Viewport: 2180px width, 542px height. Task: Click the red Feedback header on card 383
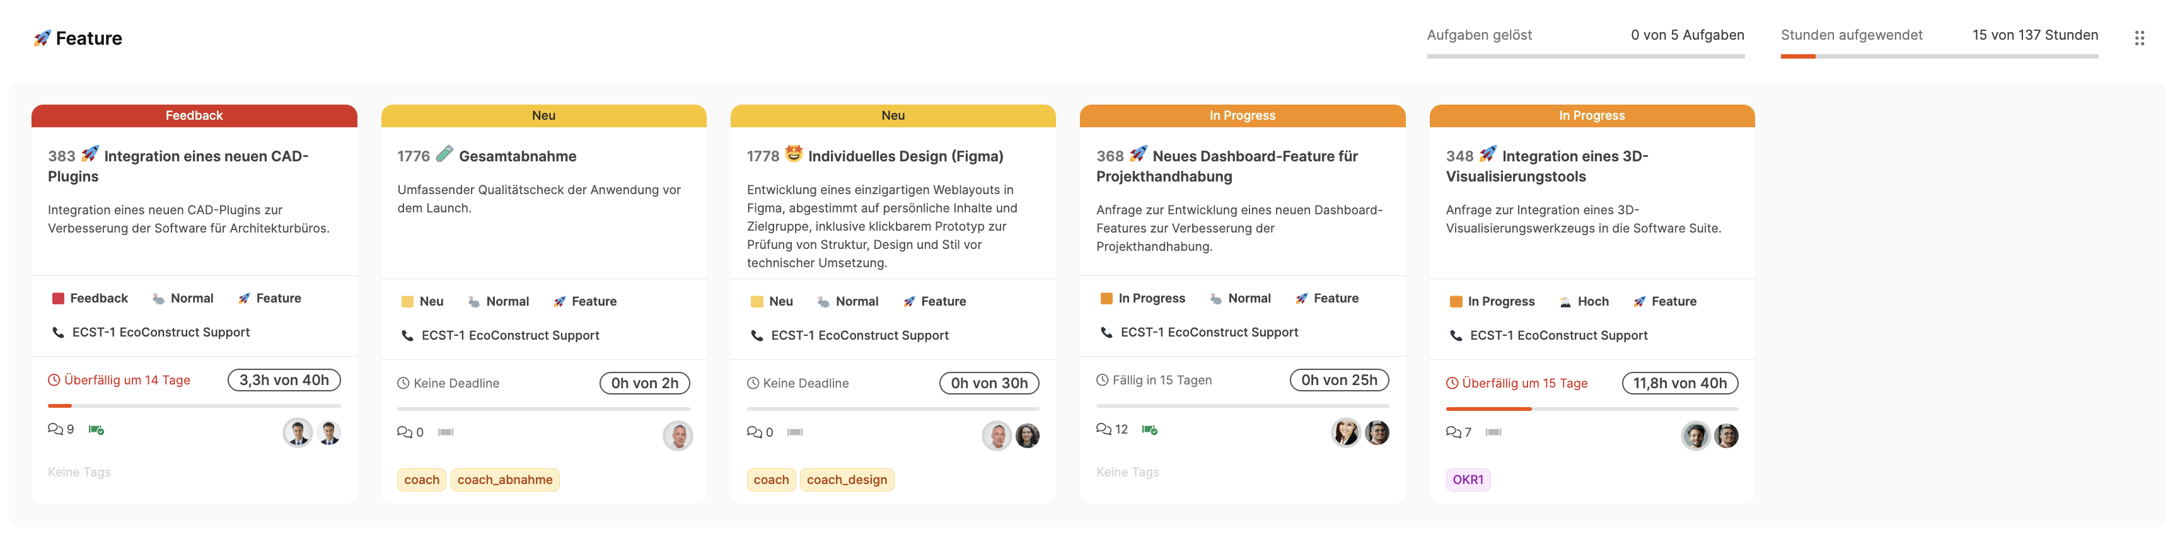(x=194, y=116)
